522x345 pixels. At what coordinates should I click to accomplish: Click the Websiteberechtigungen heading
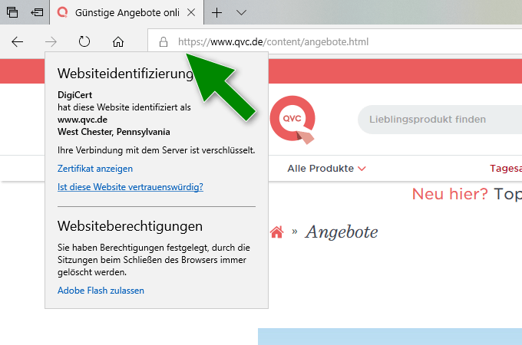pos(130,226)
